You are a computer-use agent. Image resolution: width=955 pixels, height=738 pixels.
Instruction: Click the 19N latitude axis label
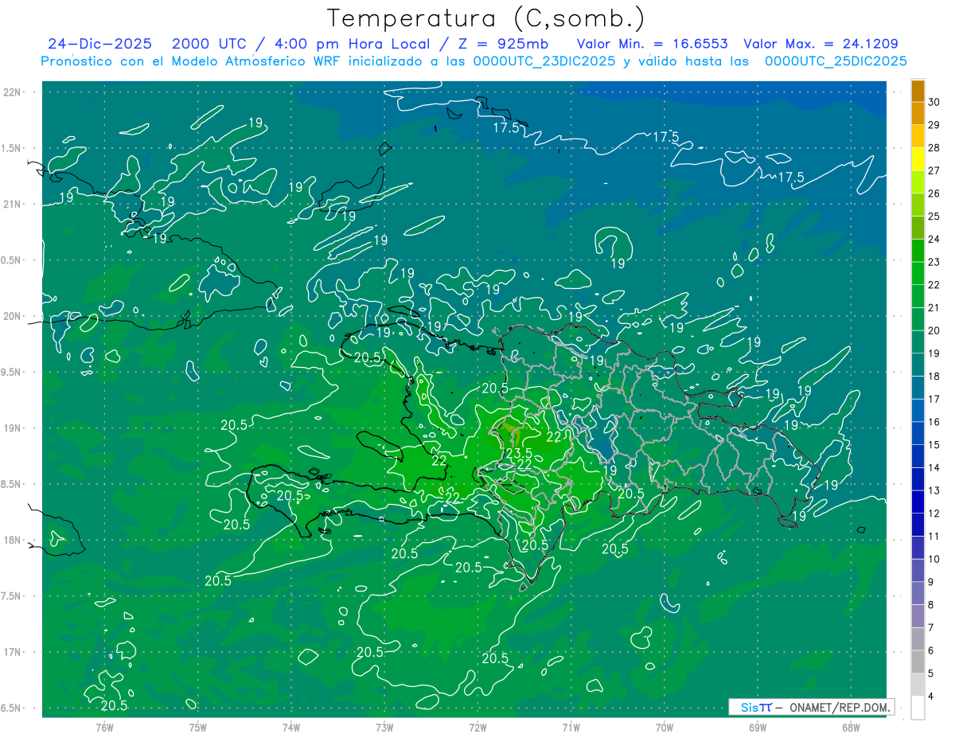[x=14, y=428]
